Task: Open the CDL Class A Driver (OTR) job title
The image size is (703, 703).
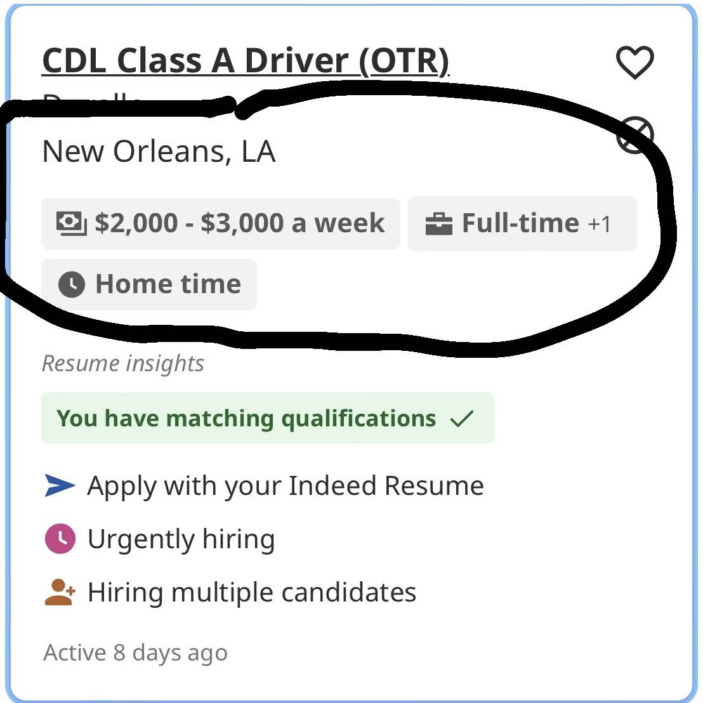Action: click(x=245, y=62)
